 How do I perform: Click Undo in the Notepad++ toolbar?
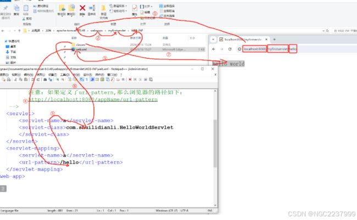[x=33, y=80]
